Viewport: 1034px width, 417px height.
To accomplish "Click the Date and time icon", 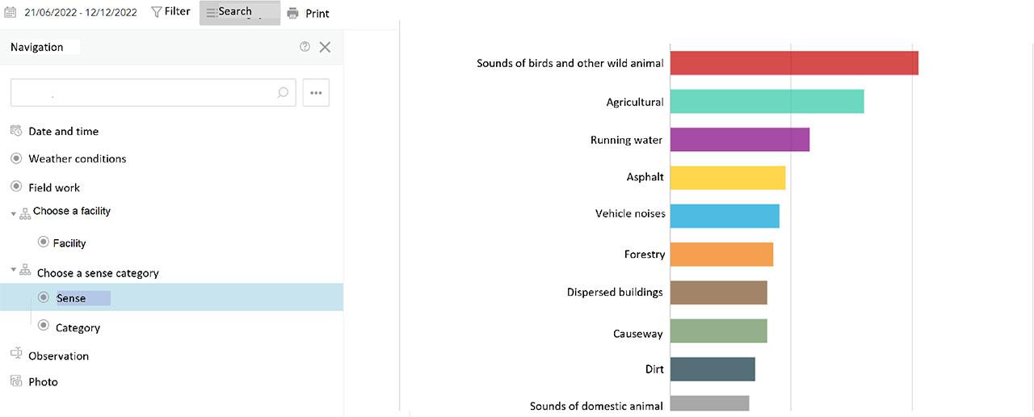I will [x=16, y=131].
